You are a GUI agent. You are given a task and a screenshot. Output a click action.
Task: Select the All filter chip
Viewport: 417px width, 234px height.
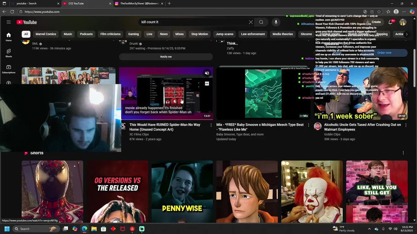[26, 34]
